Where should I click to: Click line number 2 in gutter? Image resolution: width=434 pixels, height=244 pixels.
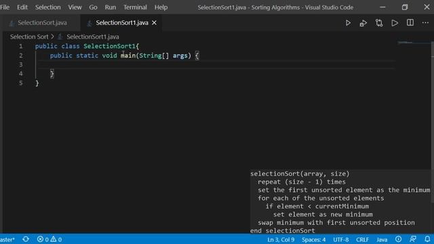tap(21, 56)
